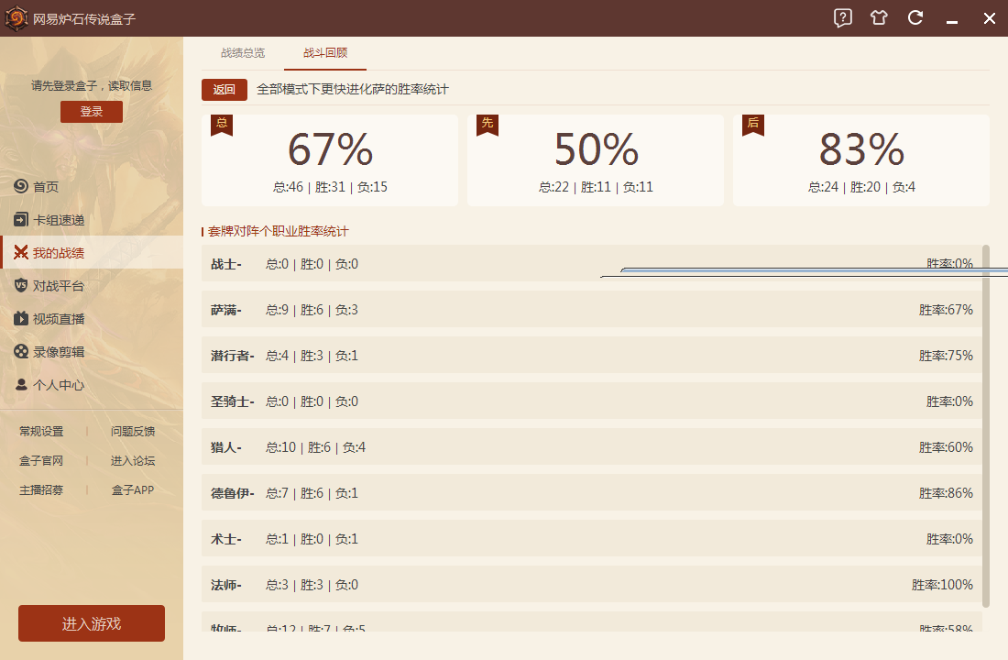This screenshot has height=660, width=1008.
Task: Open 视频直播 live video icon
Action: click(x=21, y=319)
